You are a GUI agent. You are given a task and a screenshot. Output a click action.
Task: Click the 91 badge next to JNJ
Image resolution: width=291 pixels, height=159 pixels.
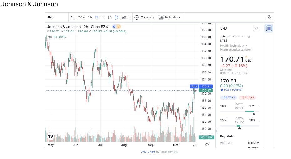tap(256, 28)
